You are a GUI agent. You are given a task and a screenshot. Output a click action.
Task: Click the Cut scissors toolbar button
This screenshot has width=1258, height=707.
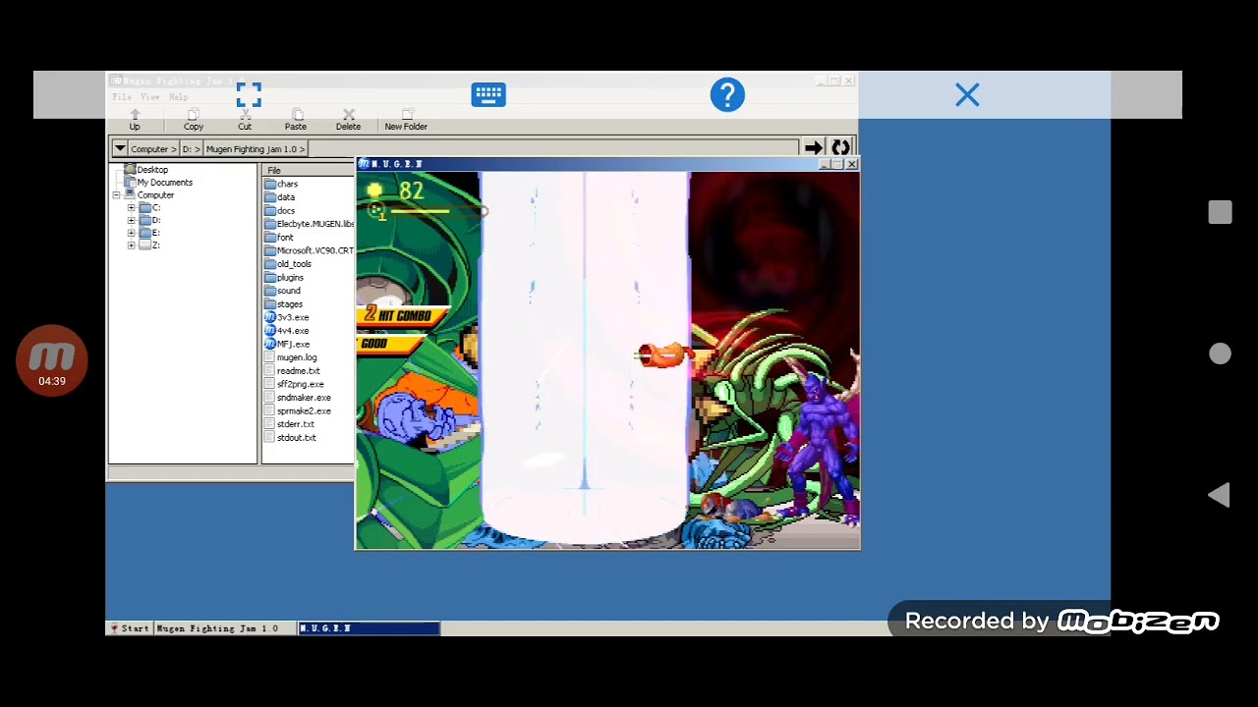(245, 120)
